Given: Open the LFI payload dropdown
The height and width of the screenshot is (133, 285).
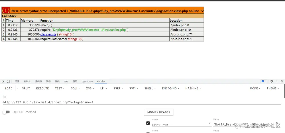Looking at the screenshot, I should coord(104,88).
